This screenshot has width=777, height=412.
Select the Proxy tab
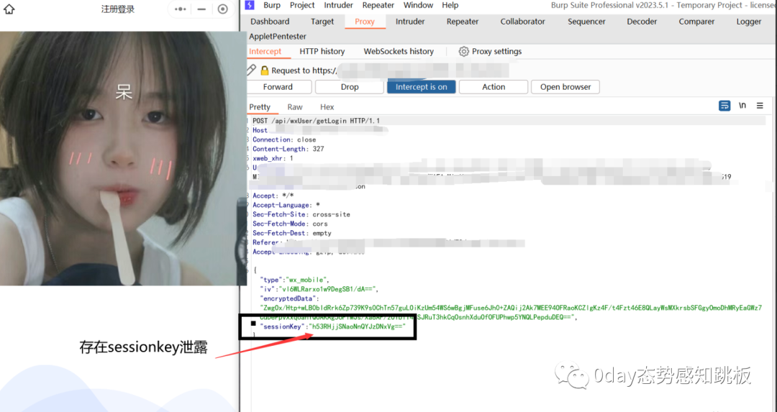coord(365,22)
